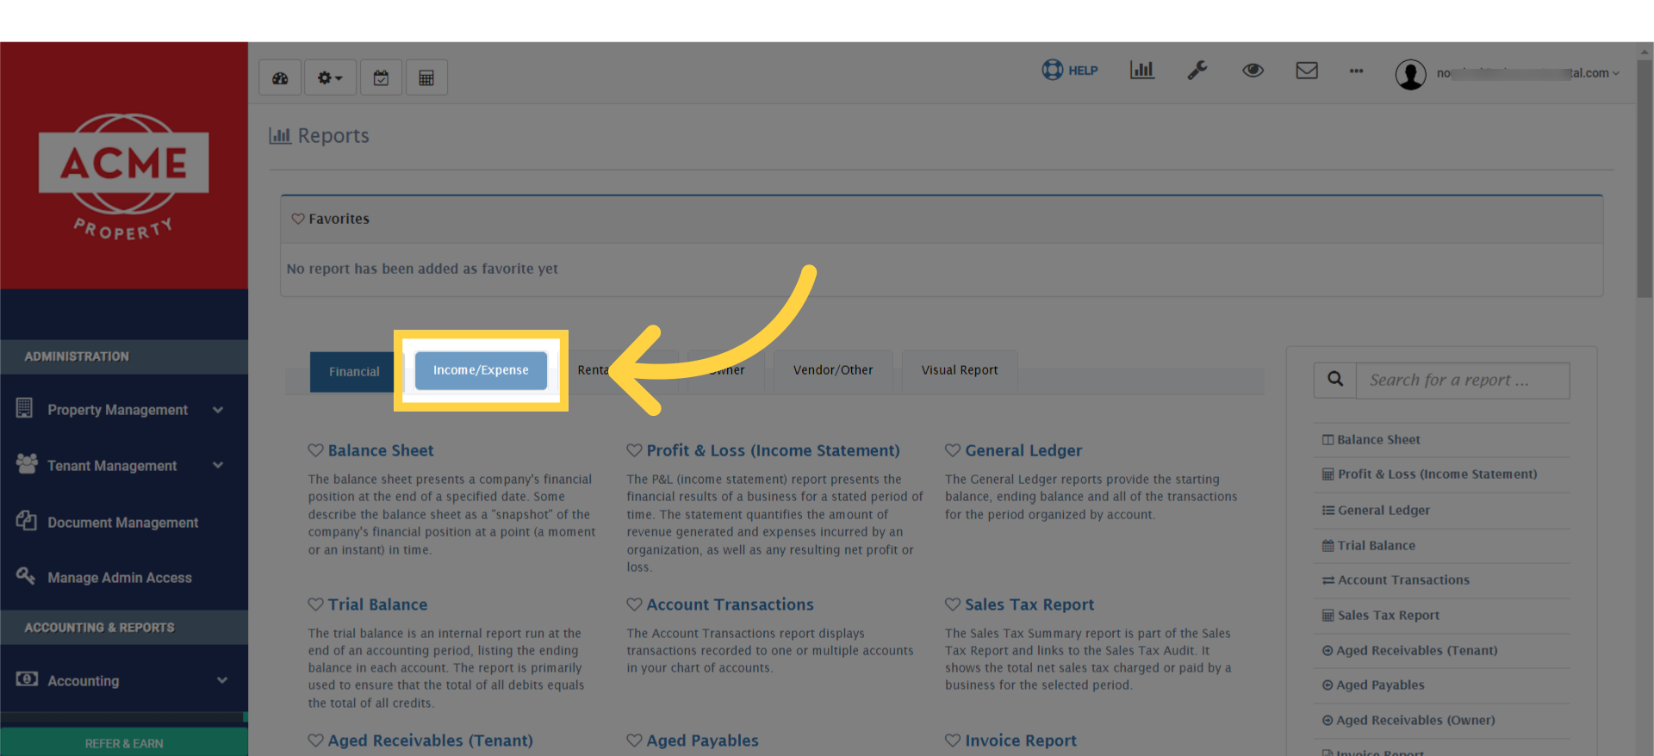Click the ACME Property logo
This screenshot has width=1654, height=756.
[x=123, y=177]
